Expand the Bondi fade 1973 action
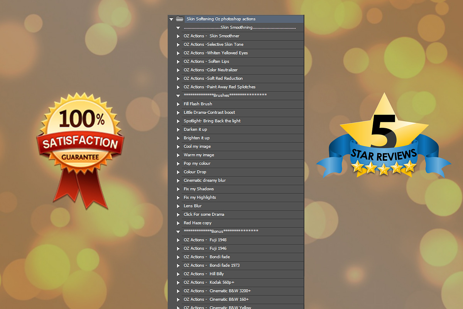Screen dimensions: 463x309 click(178, 265)
